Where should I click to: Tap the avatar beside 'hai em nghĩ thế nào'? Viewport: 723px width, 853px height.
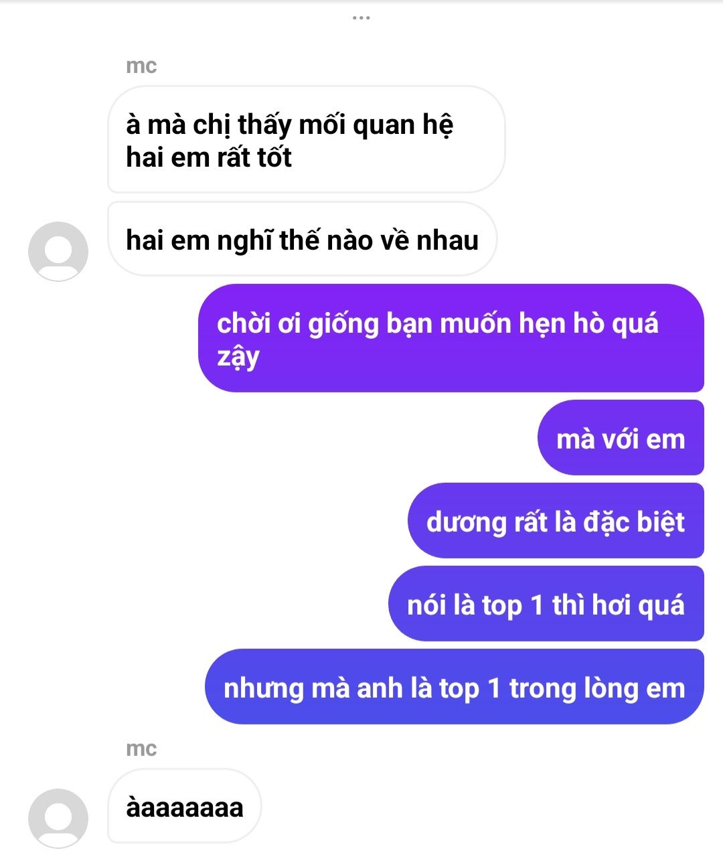point(58,251)
